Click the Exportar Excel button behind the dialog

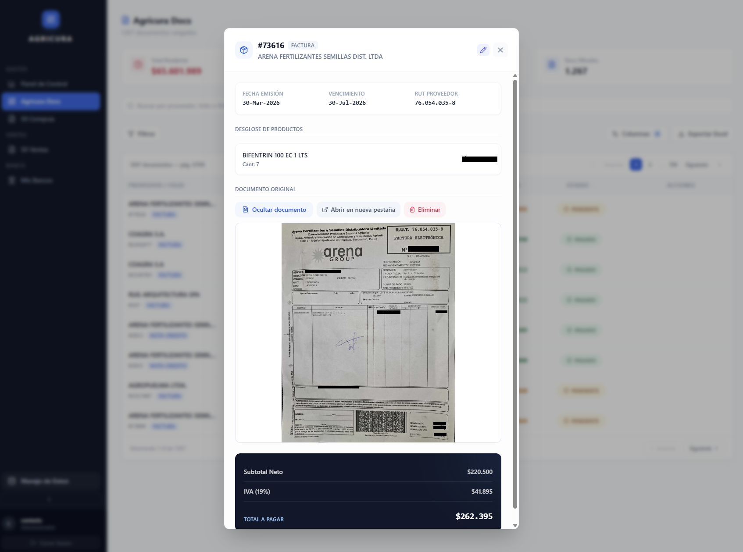click(703, 134)
